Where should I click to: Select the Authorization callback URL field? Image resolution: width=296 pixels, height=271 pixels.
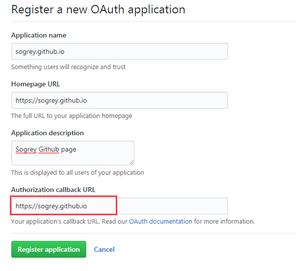tap(119, 206)
